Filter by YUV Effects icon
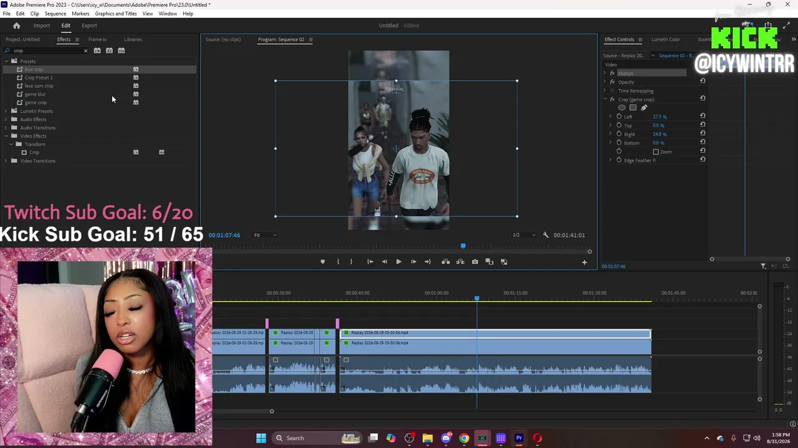This screenshot has width=798, height=448. [x=122, y=50]
